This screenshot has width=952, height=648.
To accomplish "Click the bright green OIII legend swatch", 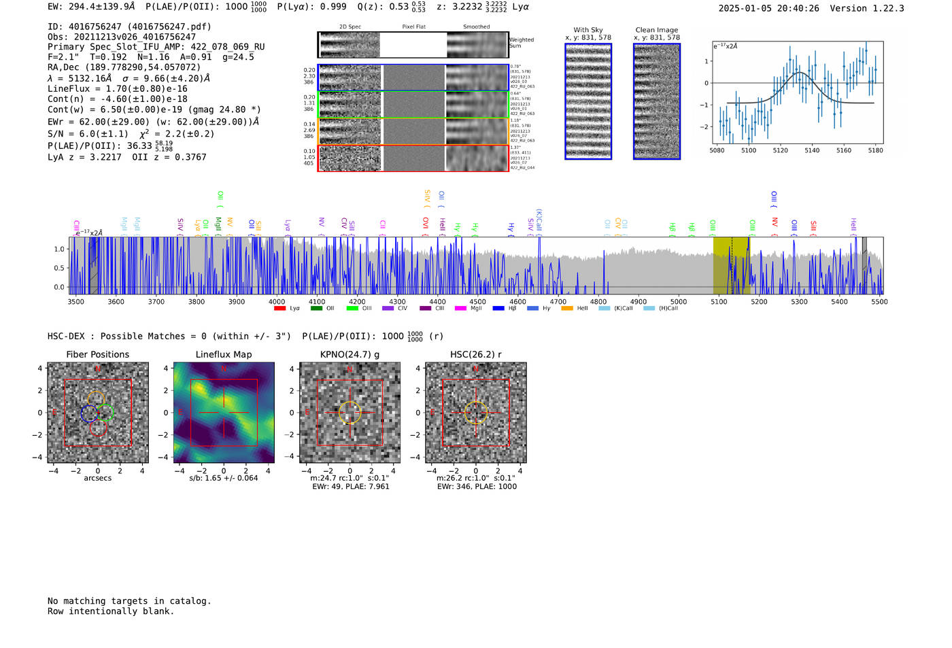I will [352, 309].
